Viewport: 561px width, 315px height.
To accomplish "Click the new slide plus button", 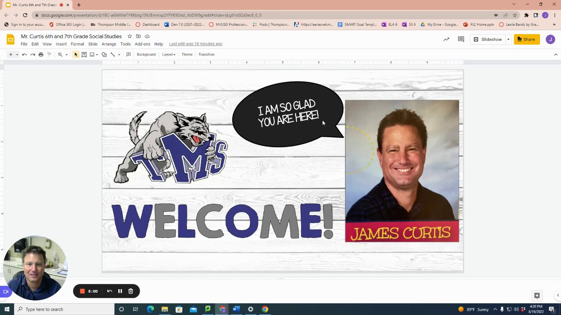I will (11, 55).
